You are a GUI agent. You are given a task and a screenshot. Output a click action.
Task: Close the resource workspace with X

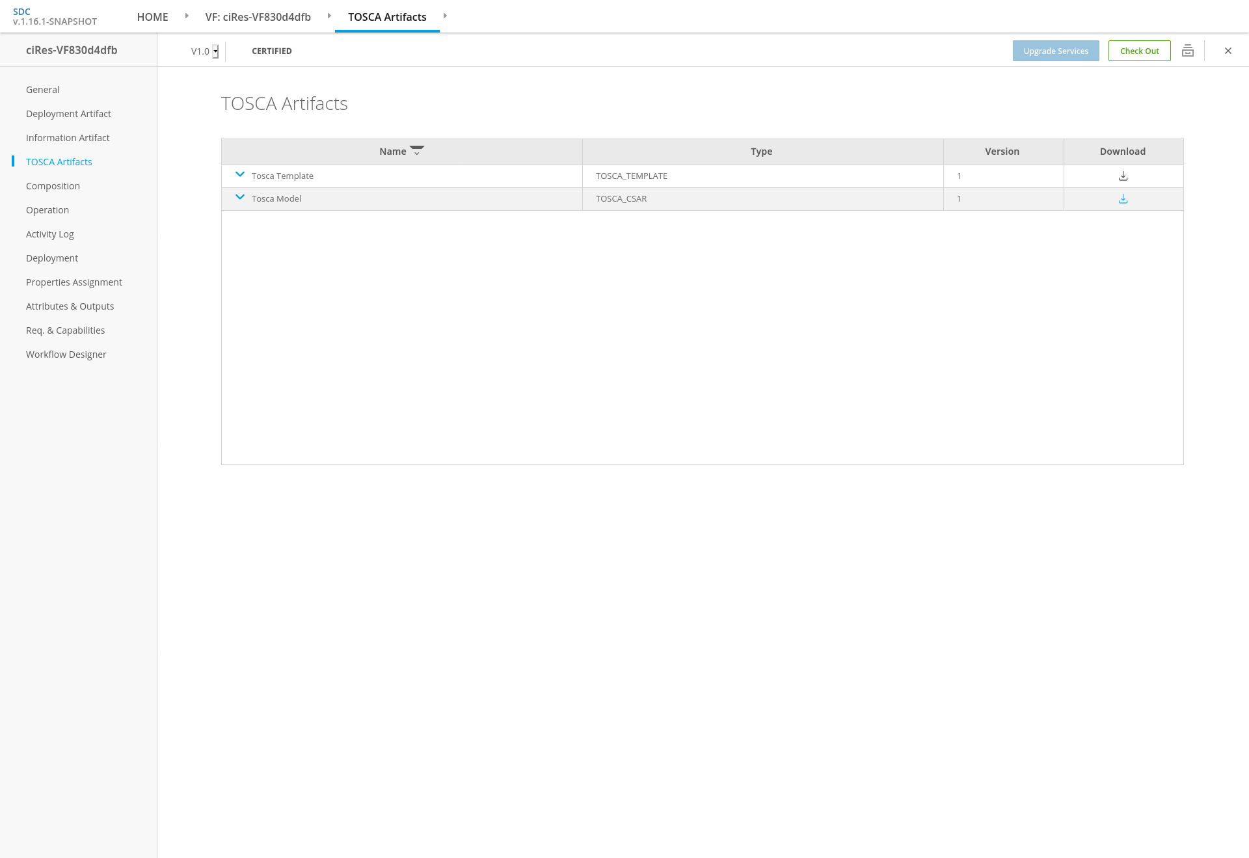[x=1228, y=51]
